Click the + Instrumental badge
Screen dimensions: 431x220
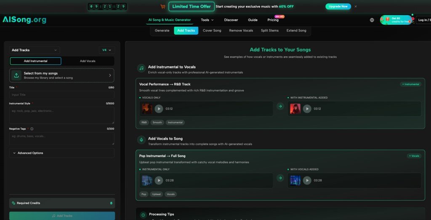[411, 84]
